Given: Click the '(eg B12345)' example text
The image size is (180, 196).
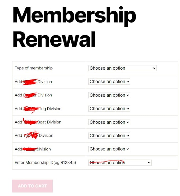Looking at the screenshot, I should coord(65,163).
